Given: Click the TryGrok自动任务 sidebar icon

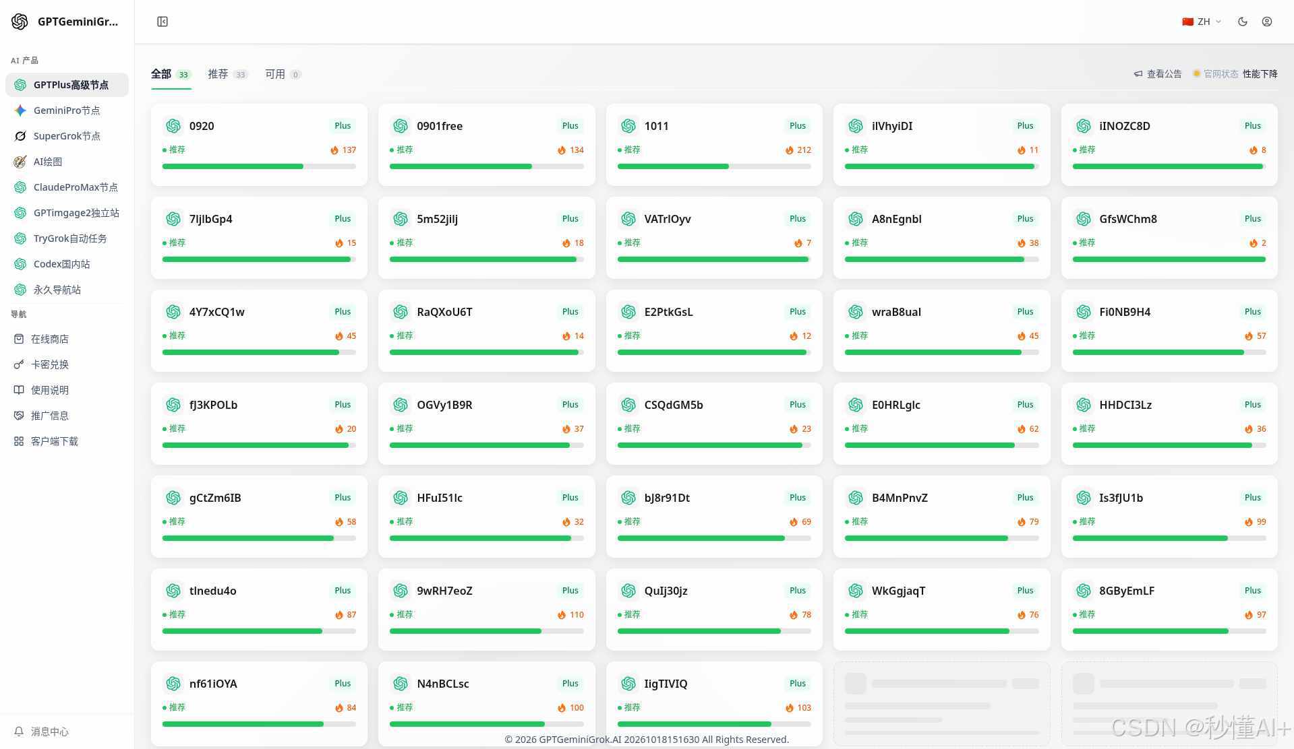Looking at the screenshot, I should [20, 238].
